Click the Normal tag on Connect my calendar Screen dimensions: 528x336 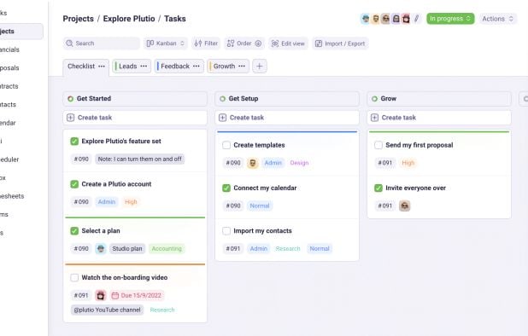(x=260, y=206)
